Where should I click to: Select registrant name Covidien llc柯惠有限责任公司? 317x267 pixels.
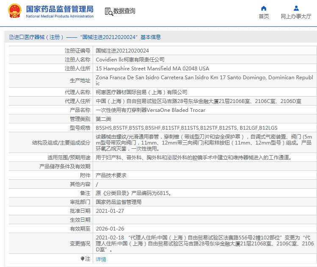130,59
